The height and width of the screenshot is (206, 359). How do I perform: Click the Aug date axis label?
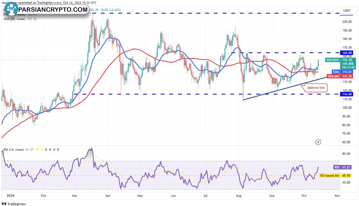pyautogui.click(x=238, y=196)
